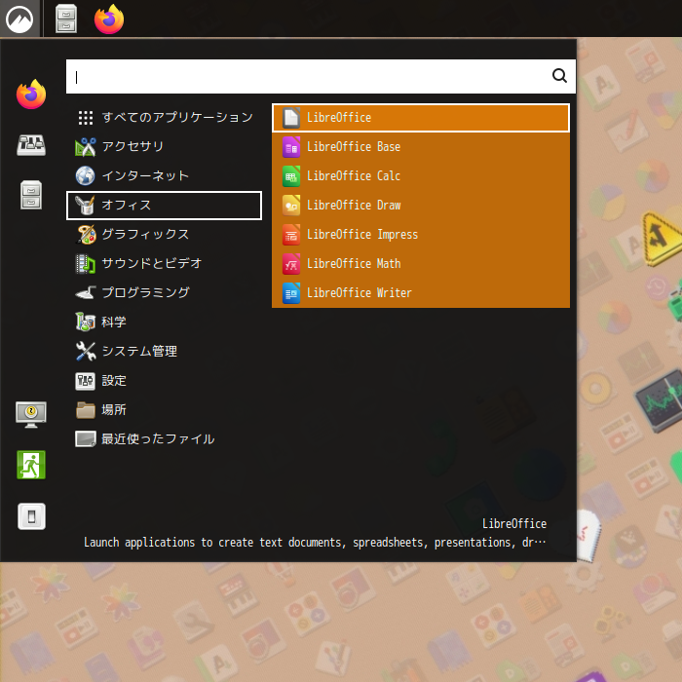Select すべてのアプリケーション category
The height and width of the screenshot is (682, 682).
164,118
